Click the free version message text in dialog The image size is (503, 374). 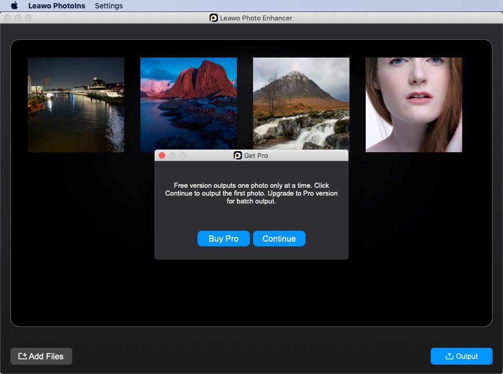point(251,194)
